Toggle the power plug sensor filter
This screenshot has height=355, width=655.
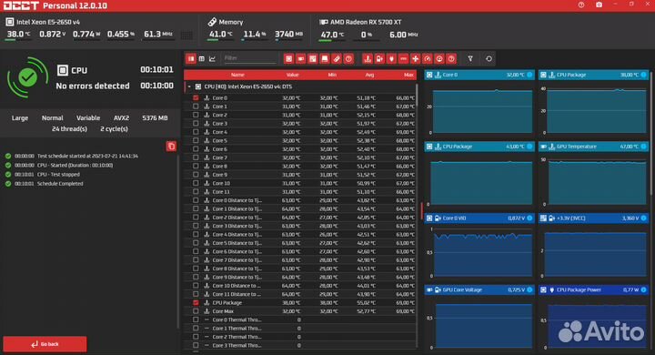click(x=391, y=59)
